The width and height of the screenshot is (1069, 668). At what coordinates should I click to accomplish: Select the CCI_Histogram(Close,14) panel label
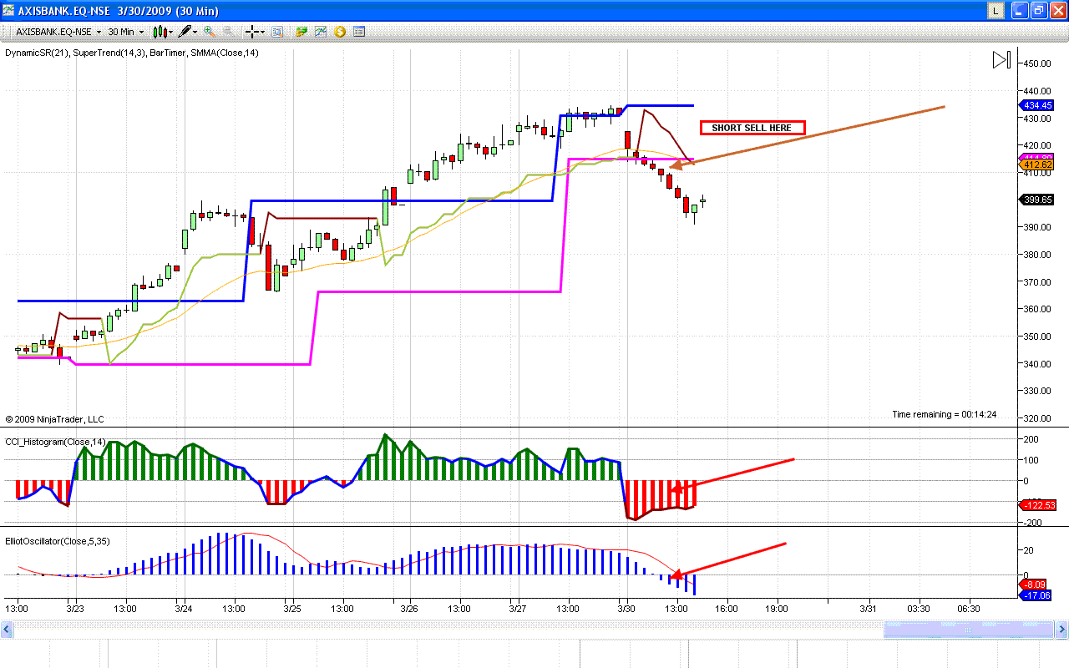click(x=58, y=442)
